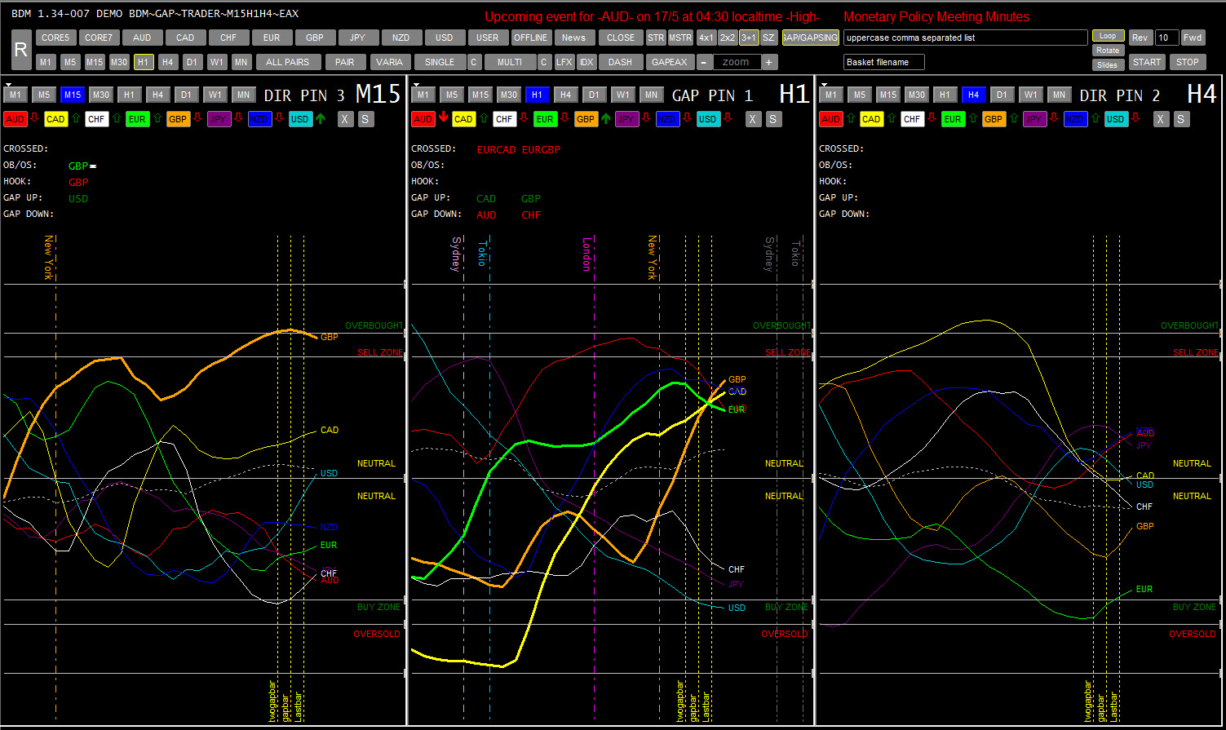Select M15 timeframe tab in M15 panel

tap(72, 95)
